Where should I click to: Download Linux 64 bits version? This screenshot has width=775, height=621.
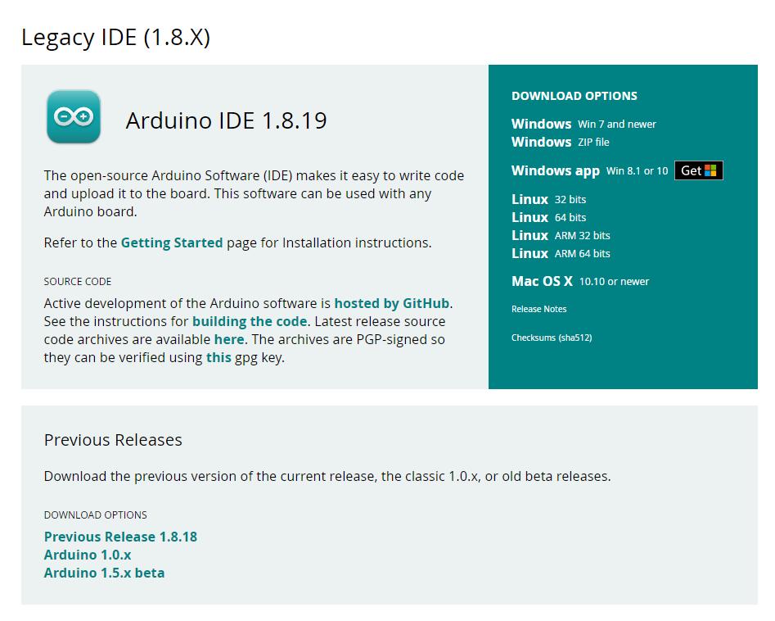[x=548, y=217]
